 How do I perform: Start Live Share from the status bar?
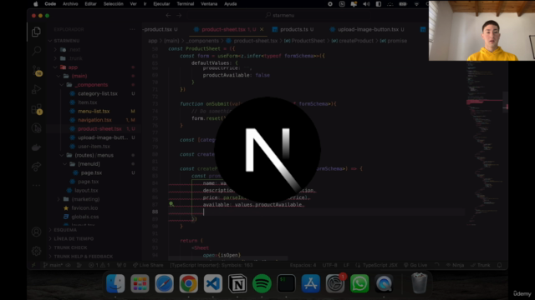(148, 265)
